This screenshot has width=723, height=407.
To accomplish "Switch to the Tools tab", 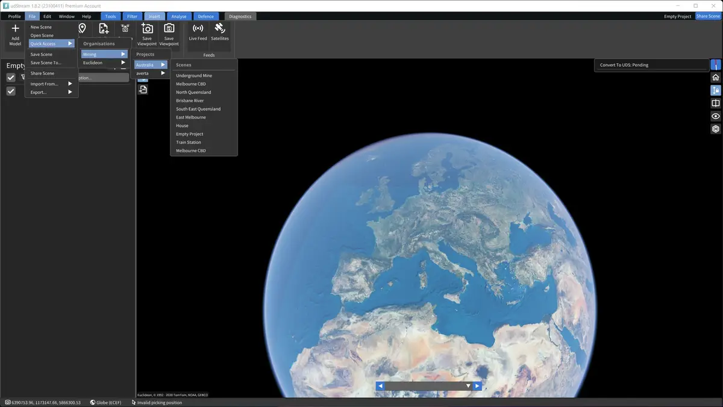I will point(110,16).
